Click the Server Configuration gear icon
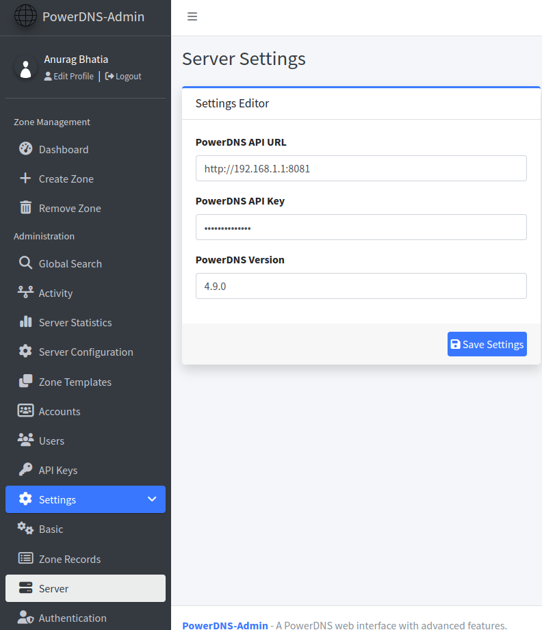 point(25,351)
